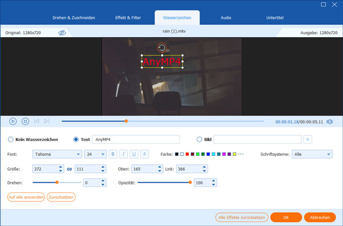Click the size aspect-ratio link icon
The image size is (343, 226).
click(x=69, y=169)
